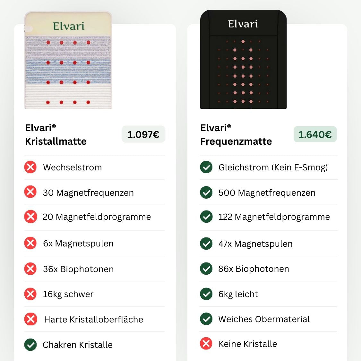Image resolution: width=361 pixels, height=361 pixels.
Task: Click the 122 Magnetfeldprogramme row
Action: click(274, 217)
